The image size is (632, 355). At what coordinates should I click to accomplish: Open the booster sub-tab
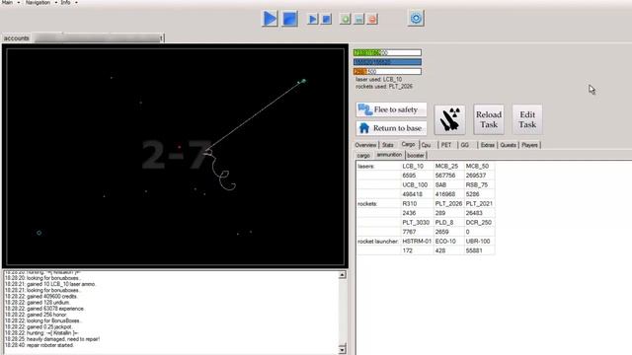click(x=416, y=156)
